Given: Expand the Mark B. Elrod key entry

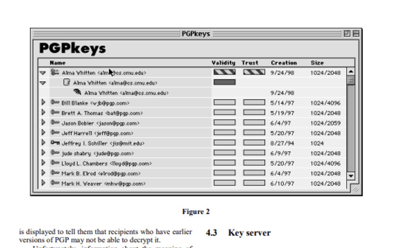Looking at the screenshot, I should [x=43, y=173].
